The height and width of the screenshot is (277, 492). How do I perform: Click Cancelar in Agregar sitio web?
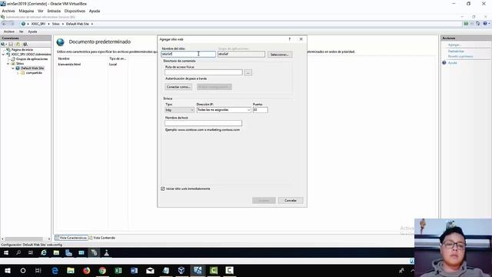(x=291, y=200)
